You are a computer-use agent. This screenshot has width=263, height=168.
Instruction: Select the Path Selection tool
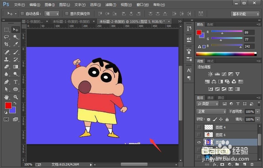[6, 89]
